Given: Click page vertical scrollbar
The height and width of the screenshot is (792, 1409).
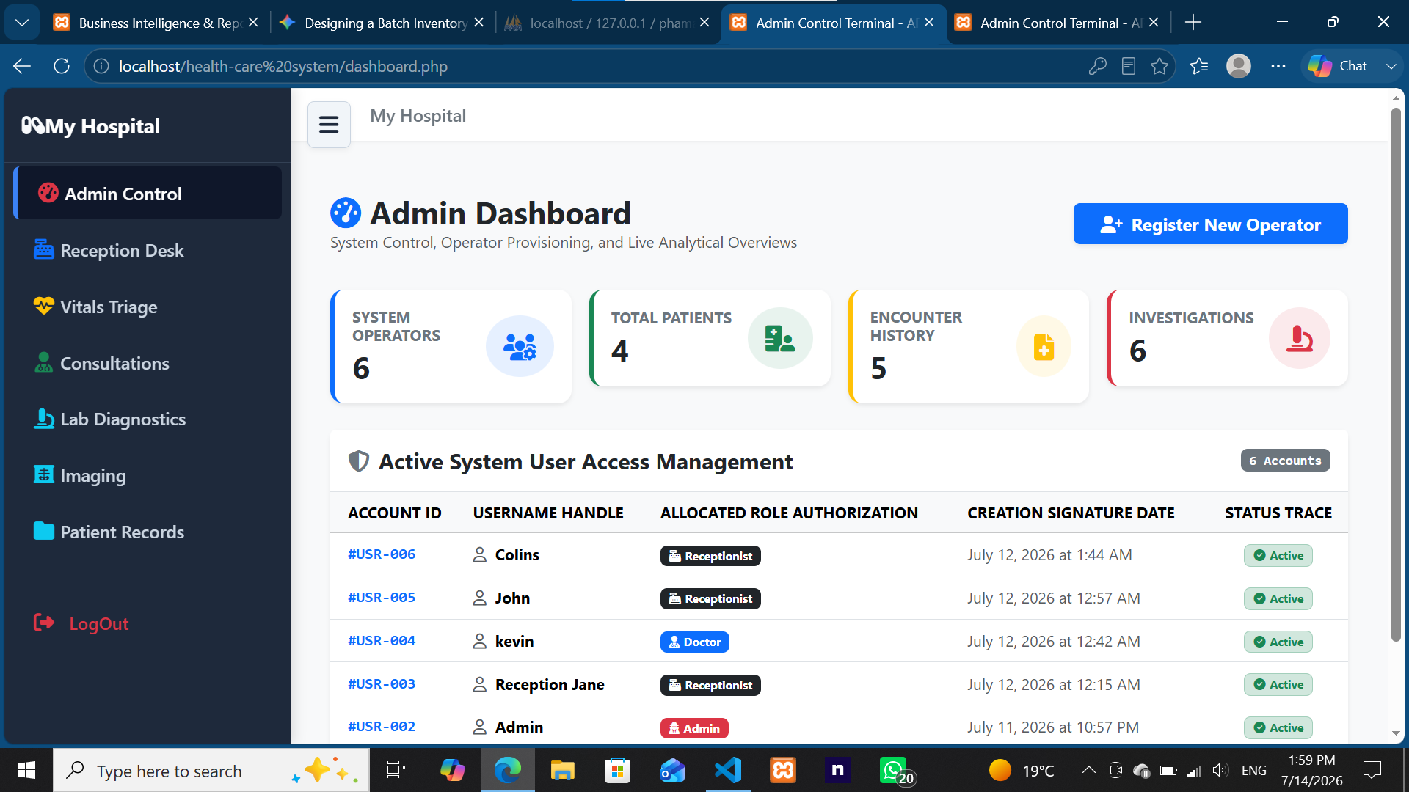Looking at the screenshot, I should (1395, 374).
